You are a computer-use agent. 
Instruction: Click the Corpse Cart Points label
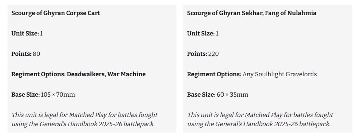tap(21, 54)
